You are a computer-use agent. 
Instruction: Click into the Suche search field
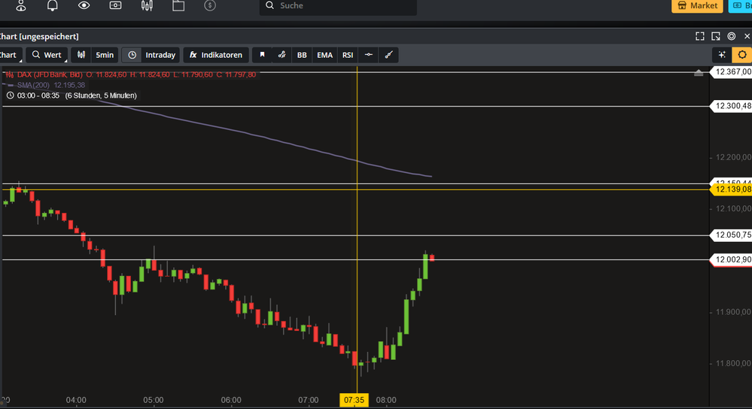point(339,6)
